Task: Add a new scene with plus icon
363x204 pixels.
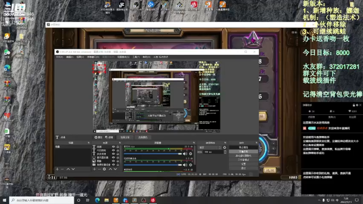Action: coord(57,169)
